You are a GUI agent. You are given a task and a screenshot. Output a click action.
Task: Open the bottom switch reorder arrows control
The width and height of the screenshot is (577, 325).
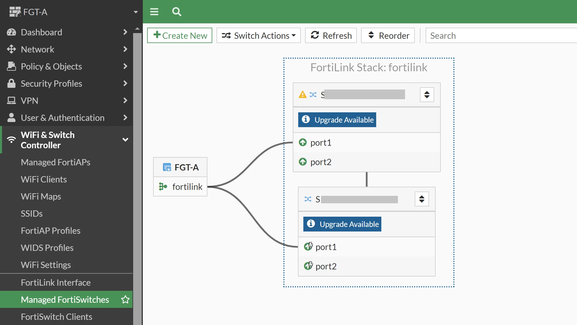click(x=422, y=199)
